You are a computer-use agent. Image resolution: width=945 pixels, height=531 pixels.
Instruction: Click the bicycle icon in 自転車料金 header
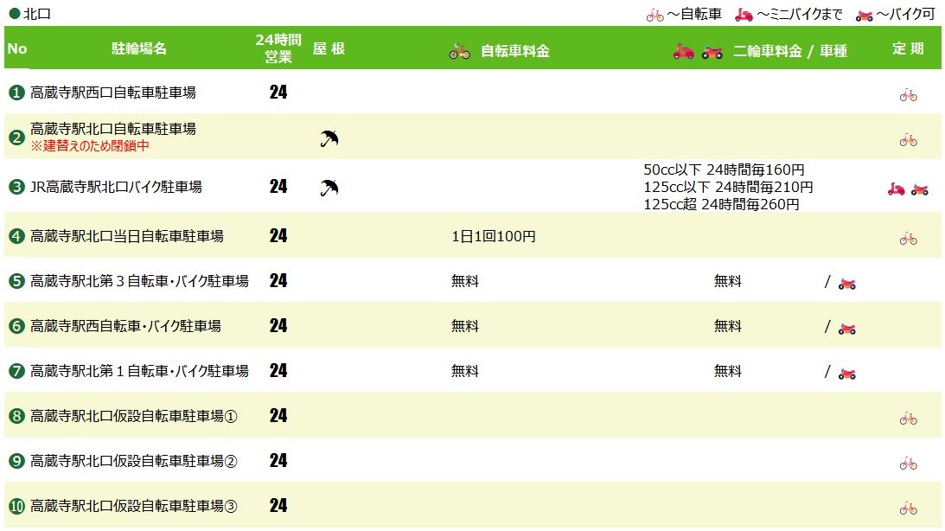click(x=459, y=51)
